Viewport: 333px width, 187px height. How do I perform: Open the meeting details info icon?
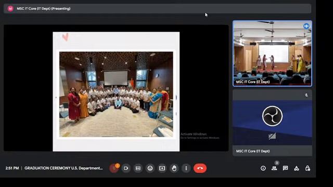tap(263, 168)
